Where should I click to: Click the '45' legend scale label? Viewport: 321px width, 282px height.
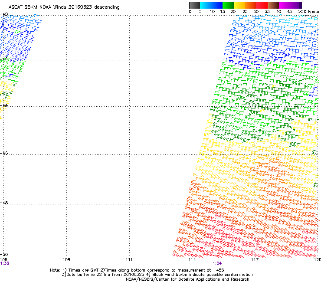point(289,12)
